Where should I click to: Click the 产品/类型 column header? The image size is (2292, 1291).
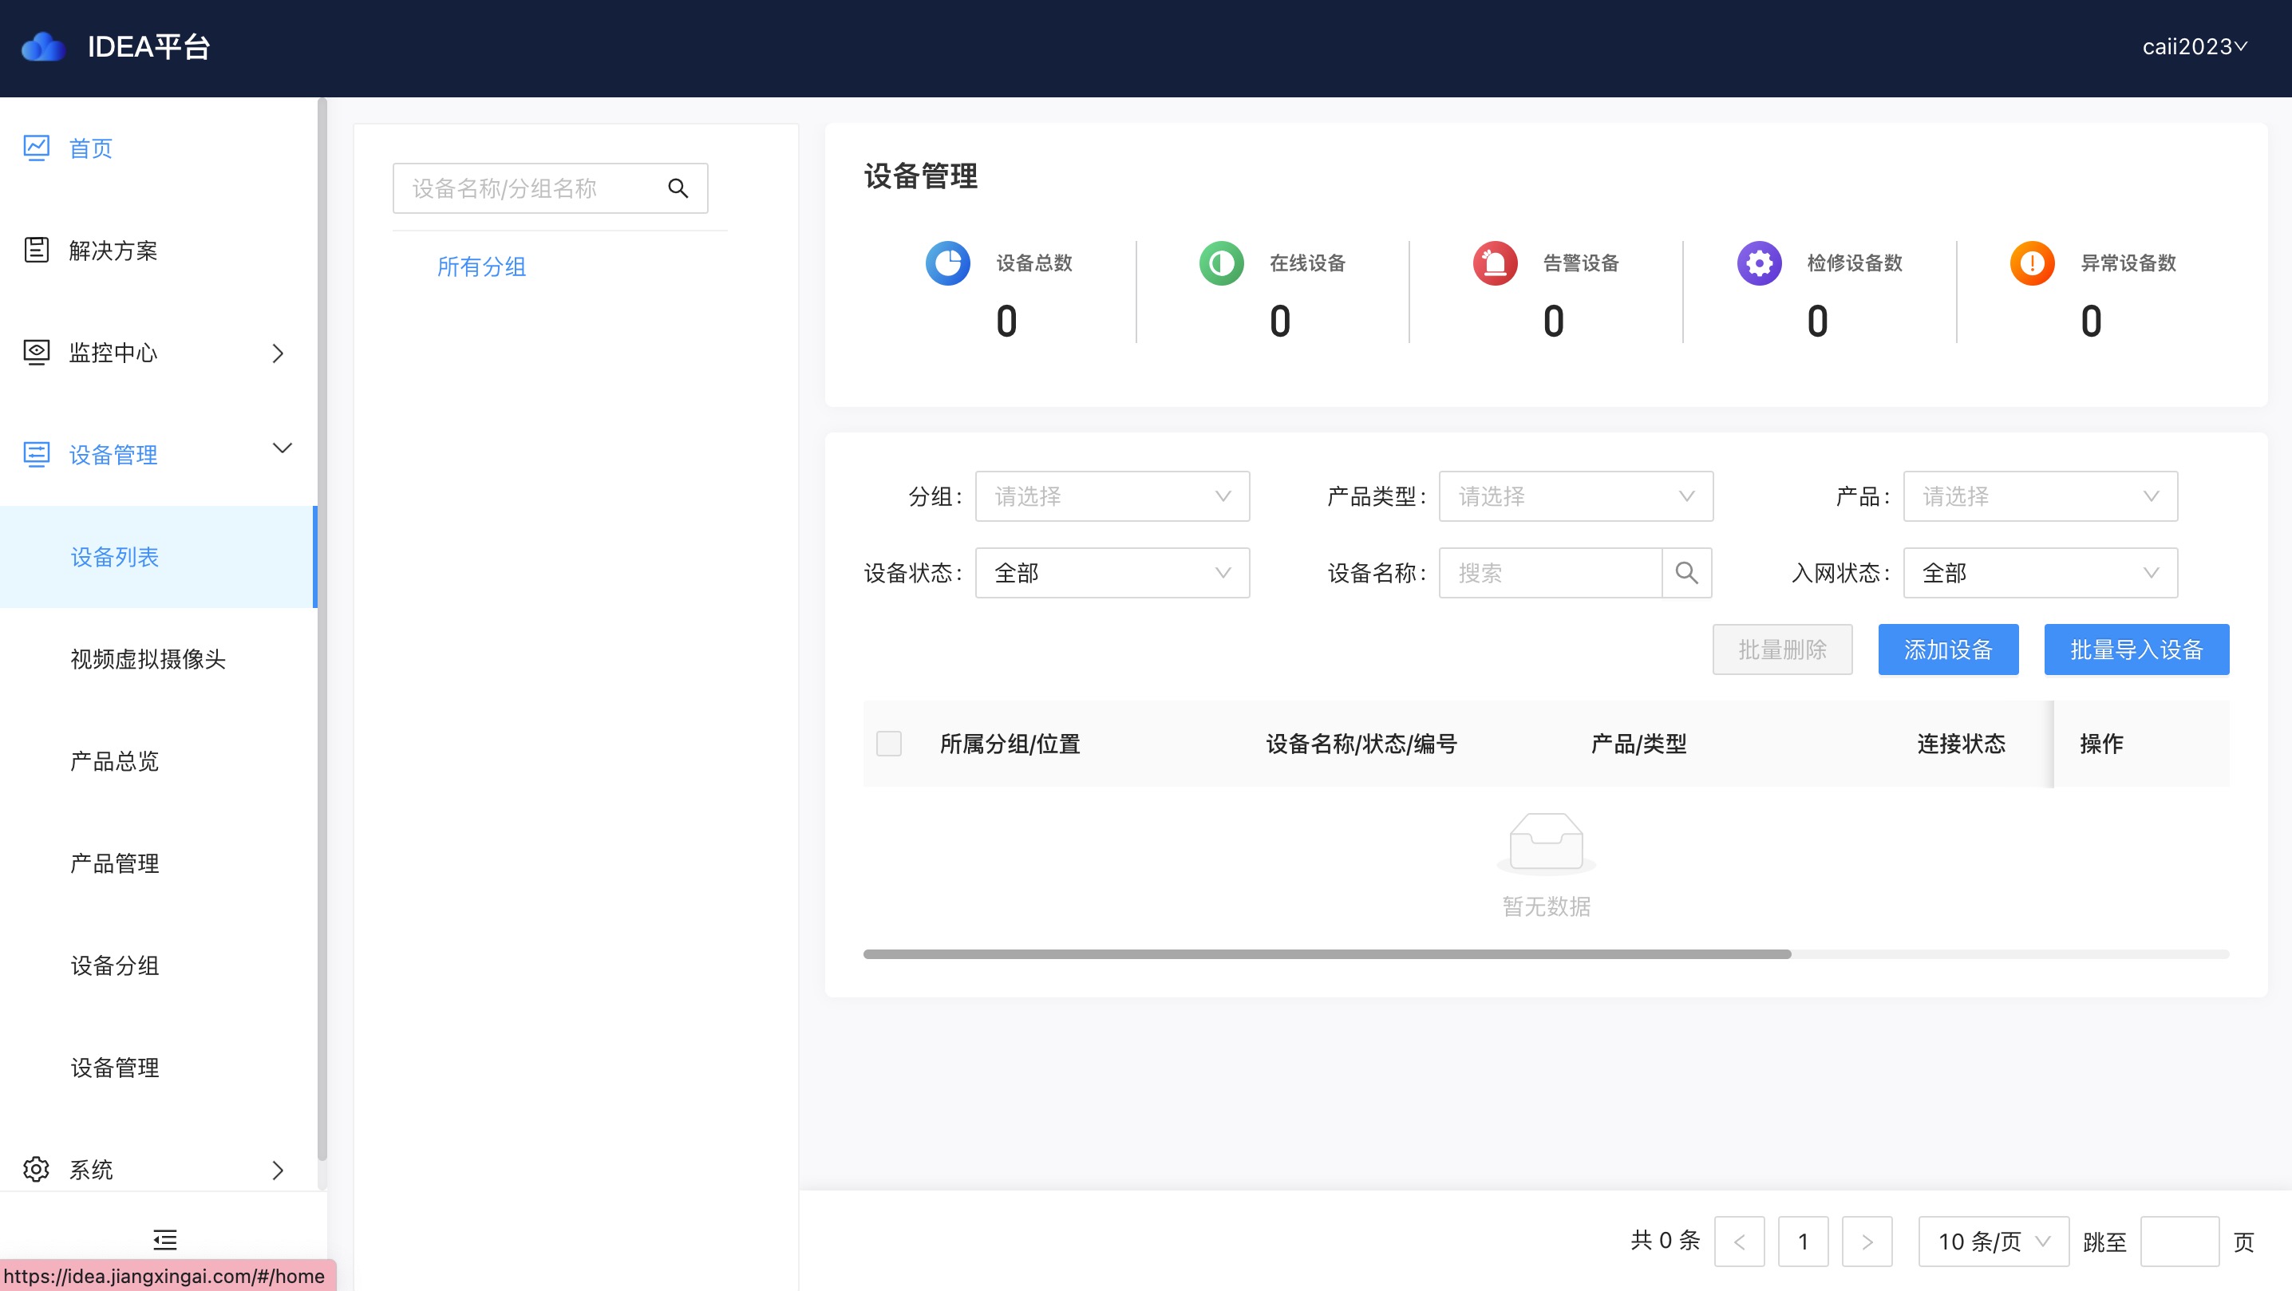(1638, 744)
